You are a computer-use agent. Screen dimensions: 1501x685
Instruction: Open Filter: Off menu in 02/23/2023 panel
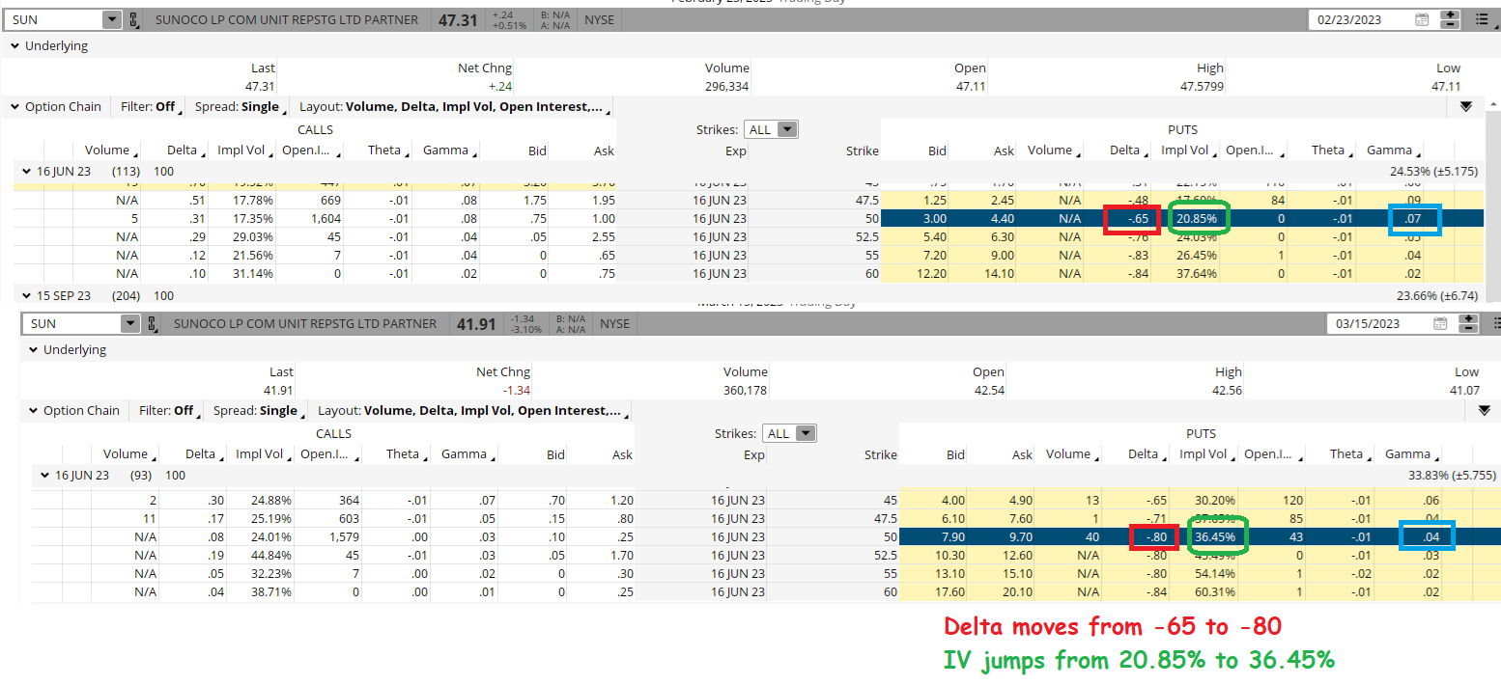151,106
